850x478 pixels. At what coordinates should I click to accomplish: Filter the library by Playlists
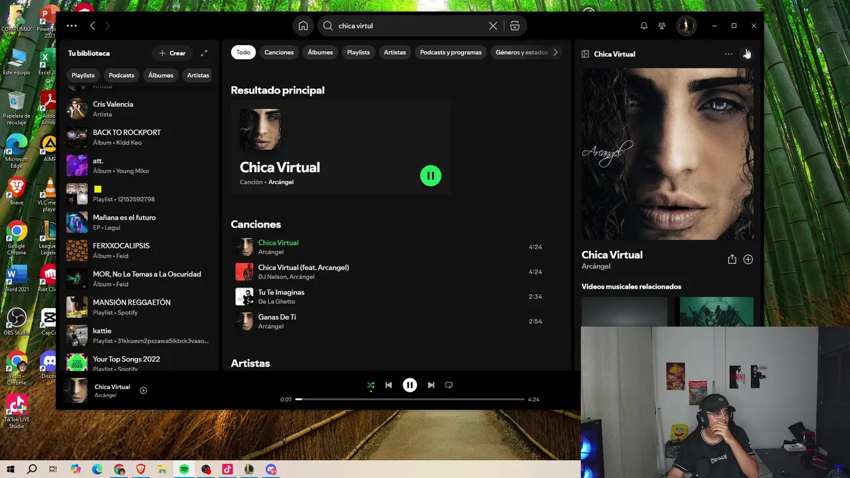[x=83, y=75]
